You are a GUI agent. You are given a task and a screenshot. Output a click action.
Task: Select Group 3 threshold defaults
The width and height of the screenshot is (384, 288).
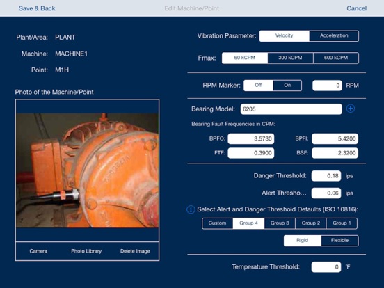[x=280, y=223]
